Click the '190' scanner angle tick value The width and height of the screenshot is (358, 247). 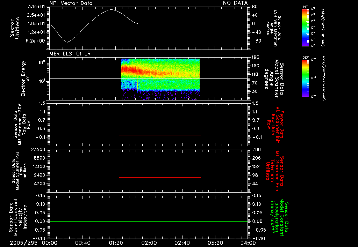[256, 57]
